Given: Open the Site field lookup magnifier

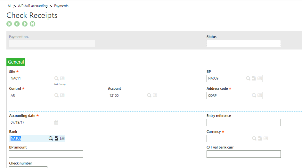Looking at the screenshot, I should click(x=56, y=78).
